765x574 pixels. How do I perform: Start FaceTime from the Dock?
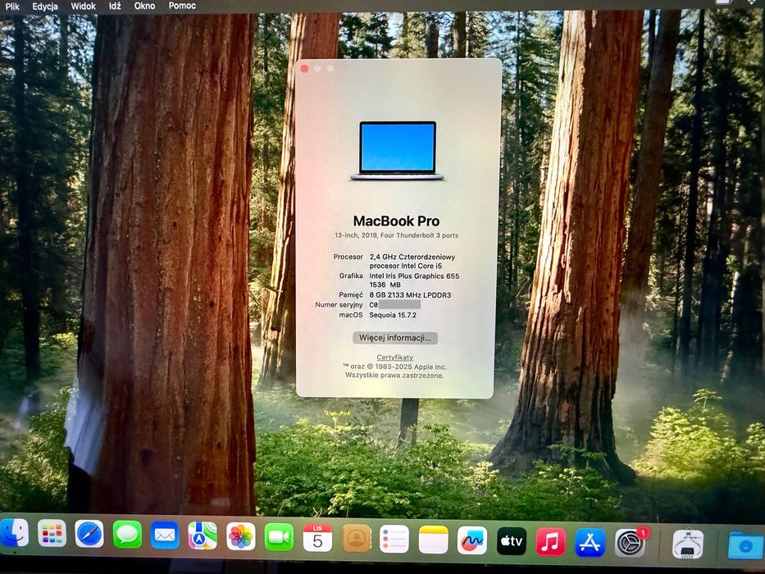[279, 537]
